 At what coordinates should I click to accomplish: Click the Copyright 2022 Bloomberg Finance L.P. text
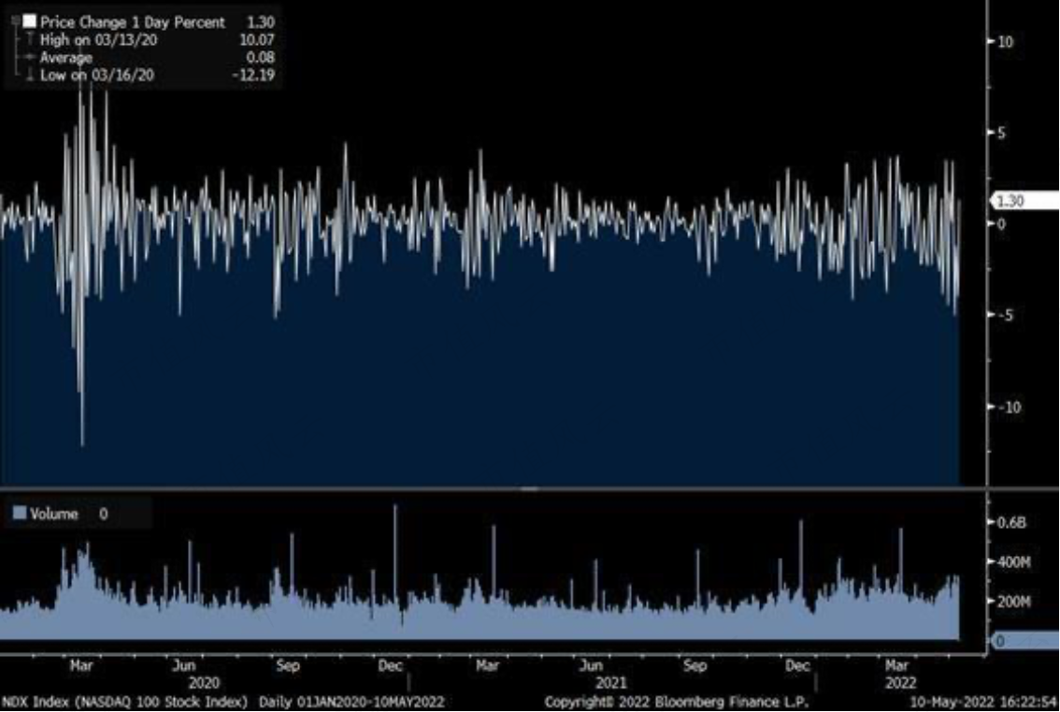click(x=677, y=703)
